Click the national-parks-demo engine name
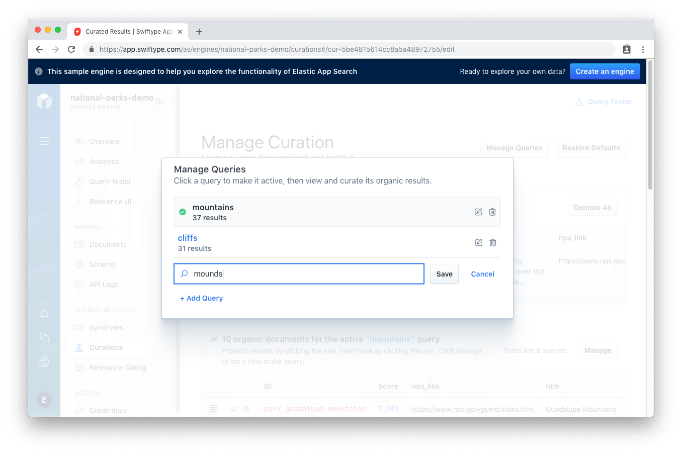This screenshot has width=682, height=454. pos(112,98)
